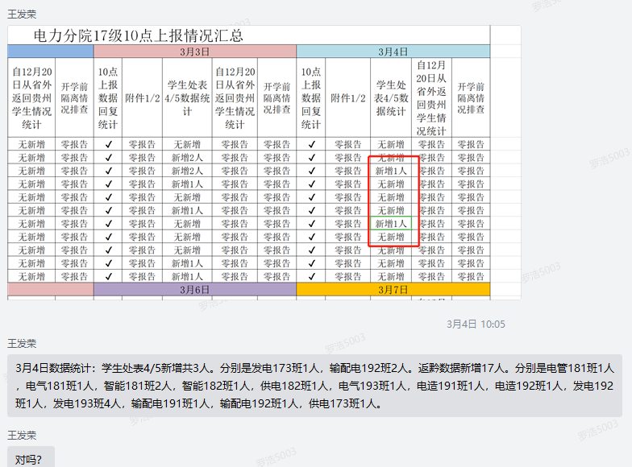Click 10点上报数据回复统计 header under 3月4日
Viewport: 632px width, 467px height.
coord(311,98)
